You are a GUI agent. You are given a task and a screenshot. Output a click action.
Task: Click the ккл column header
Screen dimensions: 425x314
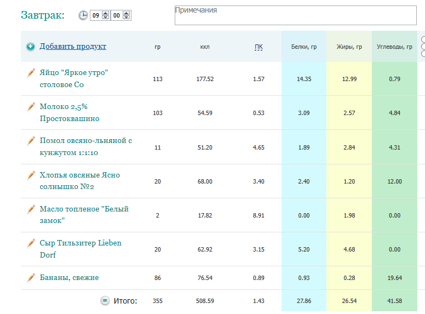coord(205,47)
